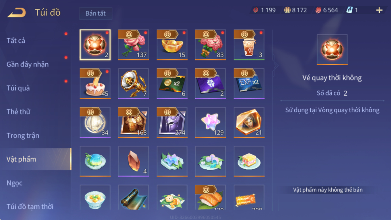
Task: Go back using the return arrow
Action: click(x=16, y=13)
